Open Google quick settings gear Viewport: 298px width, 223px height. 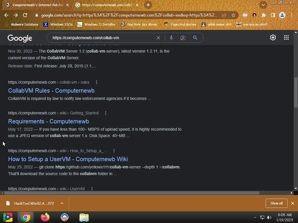(273, 37)
